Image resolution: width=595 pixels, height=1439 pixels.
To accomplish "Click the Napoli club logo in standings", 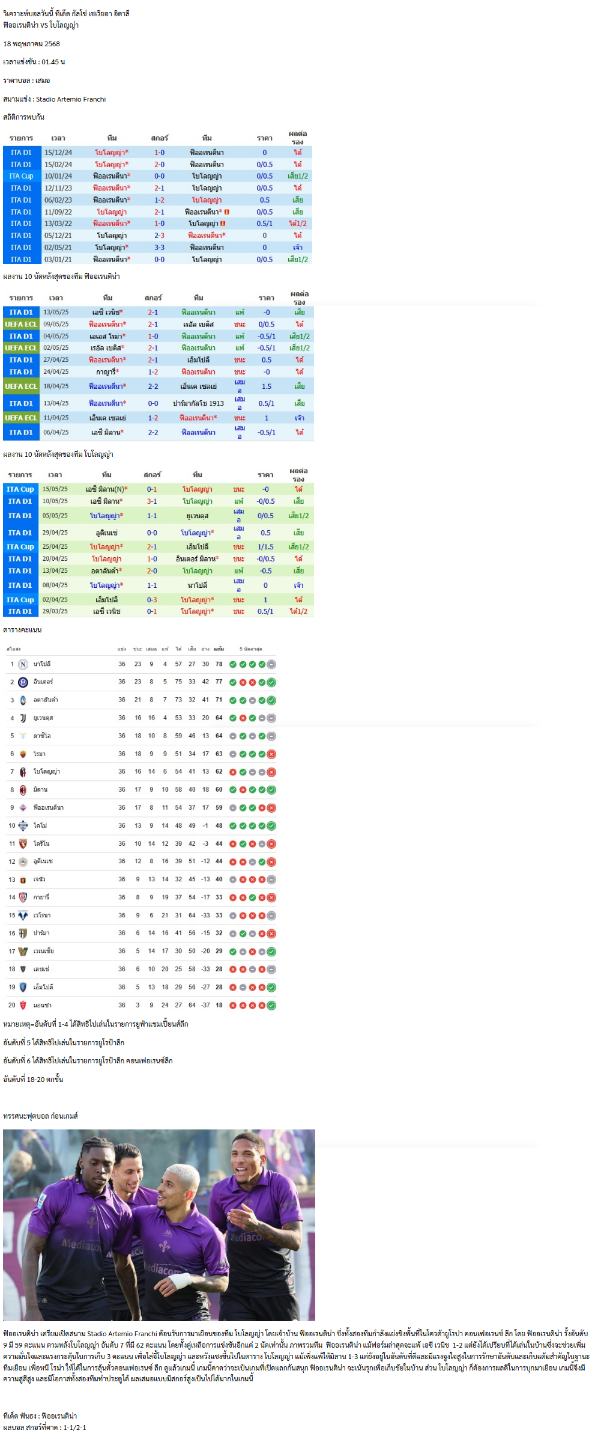I will (23, 664).
